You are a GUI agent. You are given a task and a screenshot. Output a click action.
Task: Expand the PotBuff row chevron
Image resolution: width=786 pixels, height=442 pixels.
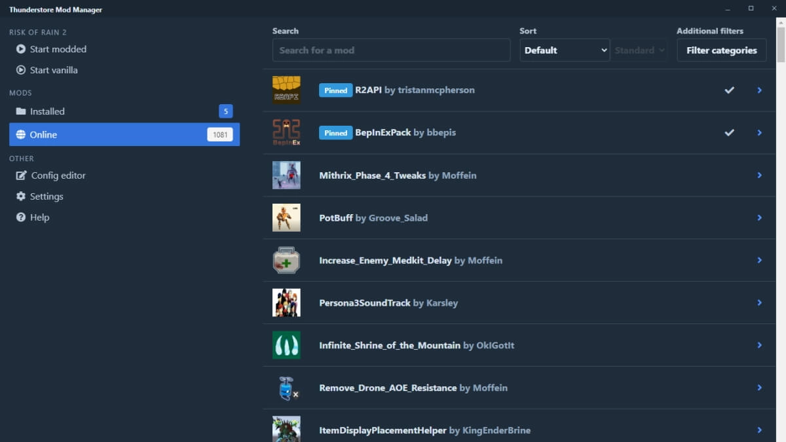click(x=760, y=217)
